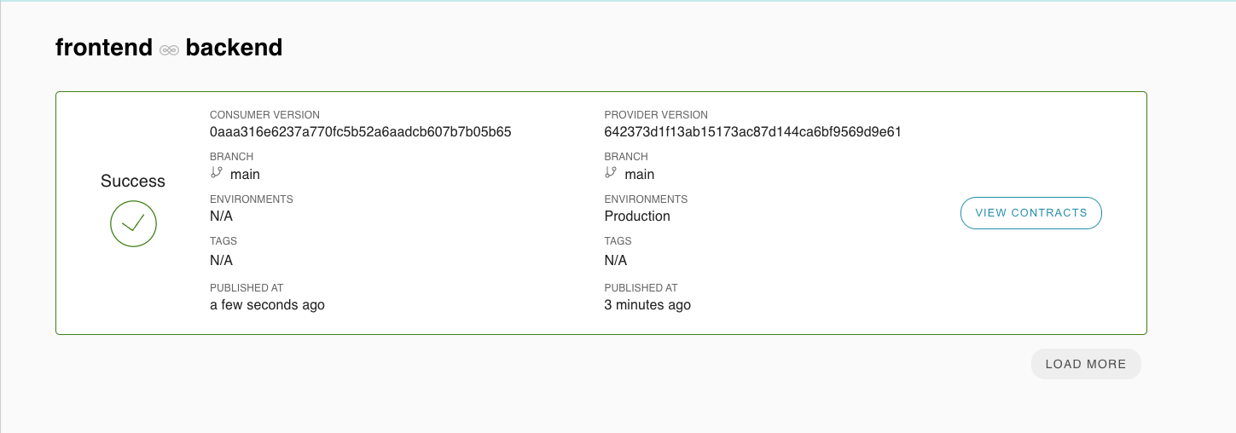Click the PROVIDER VERSION label
This screenshot has width=1236, height=433.
[656, 115]
